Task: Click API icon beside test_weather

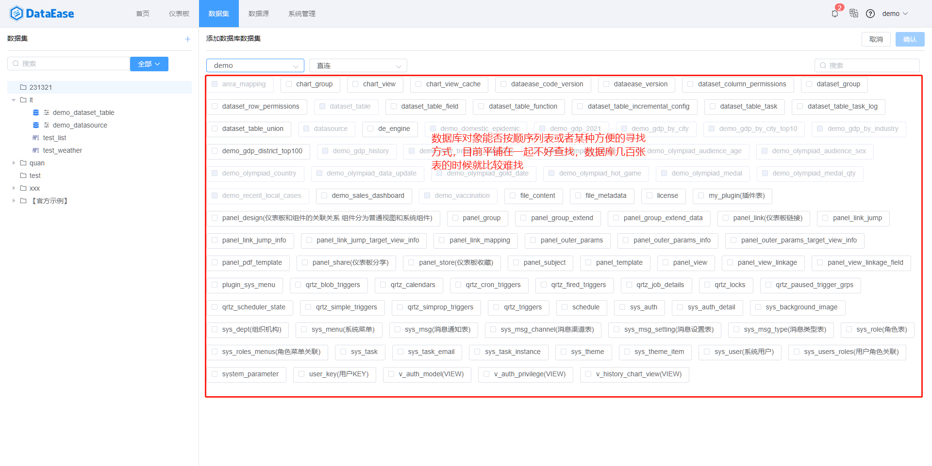Action: pos(36,150)
